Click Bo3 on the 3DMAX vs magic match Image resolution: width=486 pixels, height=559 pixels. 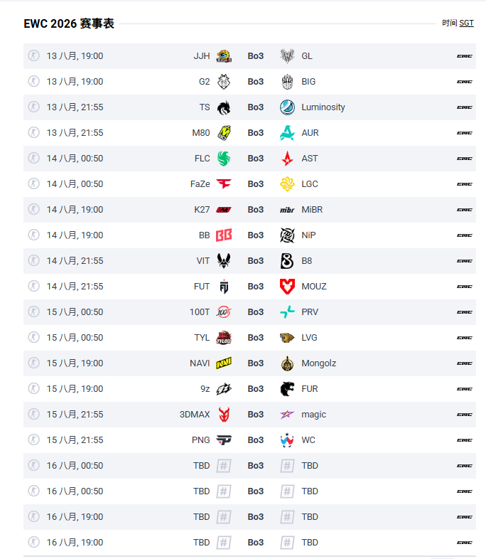pyautogui.click(x=256, y=414)
